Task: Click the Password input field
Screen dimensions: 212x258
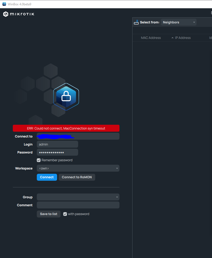Action: click(57, 152)
